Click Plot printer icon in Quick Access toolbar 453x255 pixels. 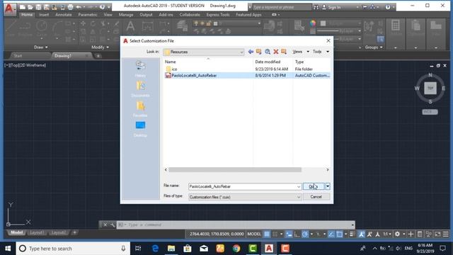pyautogui.click(x=70, y=7)
